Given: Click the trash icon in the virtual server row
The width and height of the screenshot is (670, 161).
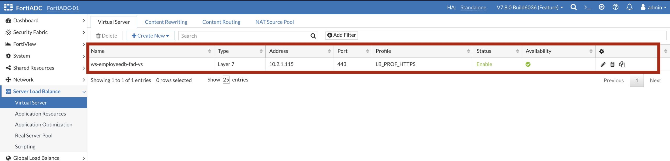Looking at the screenshot, I should pos(612,64).
